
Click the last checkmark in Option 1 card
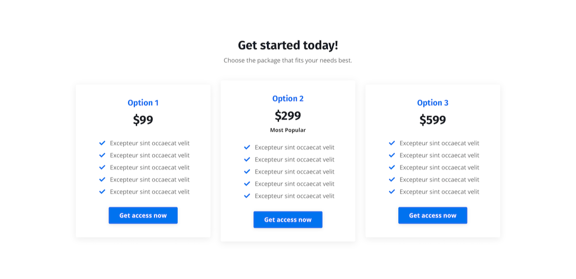click(102, 192)
